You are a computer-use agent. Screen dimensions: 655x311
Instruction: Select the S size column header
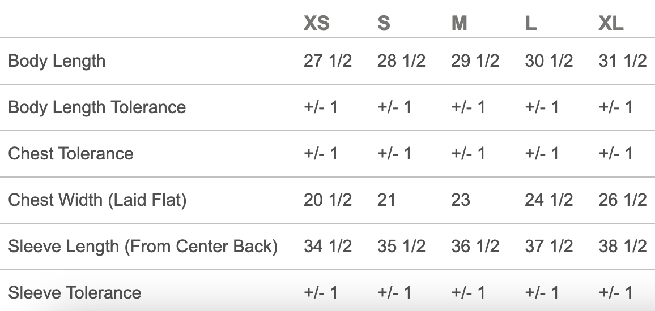(384, 24)
